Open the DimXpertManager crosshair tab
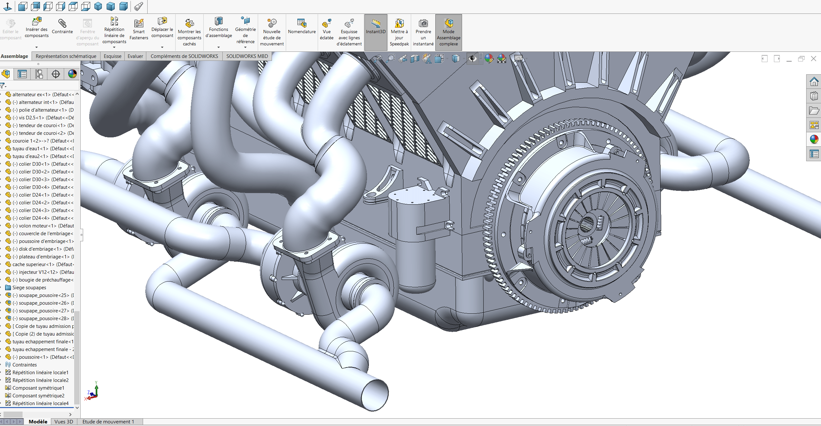The width and height of the screenshot is (821, 426). point(56,74)
